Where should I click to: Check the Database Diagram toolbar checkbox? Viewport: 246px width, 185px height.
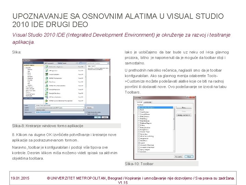[139, 123]
